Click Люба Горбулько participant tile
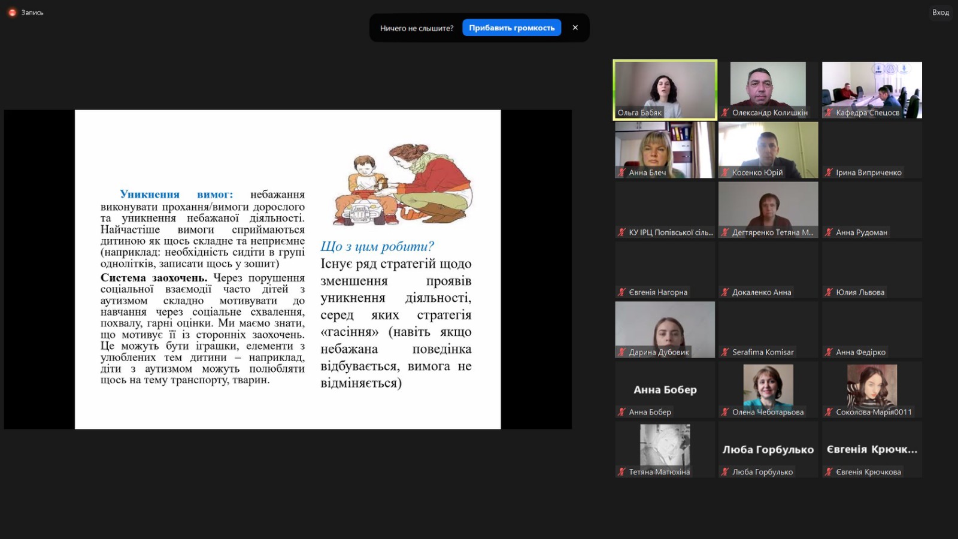Screen dimensions: 958x539 768,449
